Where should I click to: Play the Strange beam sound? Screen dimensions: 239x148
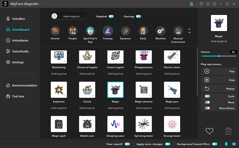tap(172, 124)
